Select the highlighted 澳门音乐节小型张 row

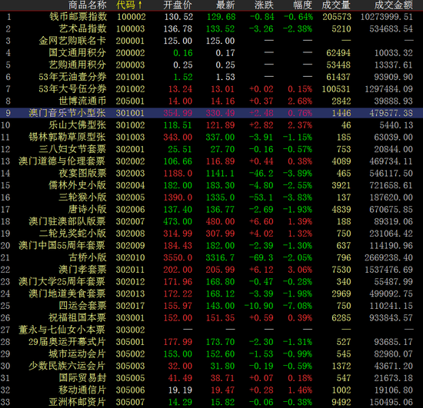(x=211, y=113)
